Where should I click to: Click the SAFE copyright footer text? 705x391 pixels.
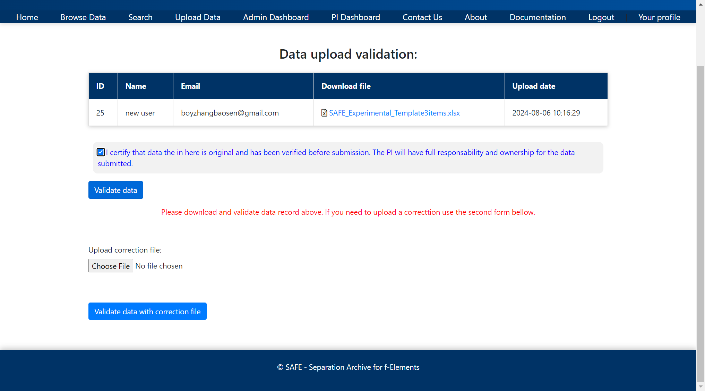coord(348,367)
